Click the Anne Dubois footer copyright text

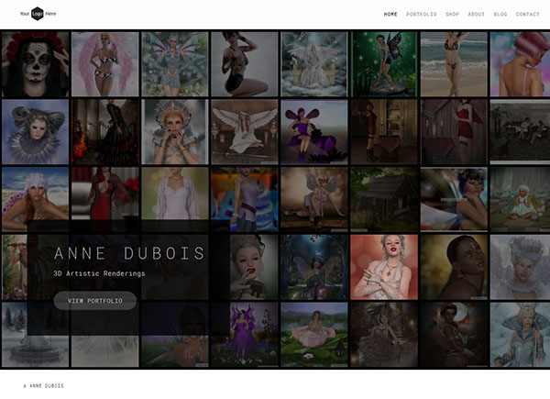pos(44,386)
